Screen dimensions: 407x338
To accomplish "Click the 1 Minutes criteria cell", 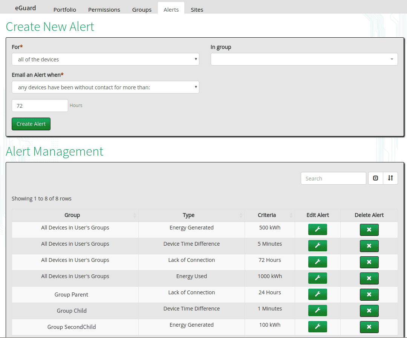I will [x=270, y=311].
